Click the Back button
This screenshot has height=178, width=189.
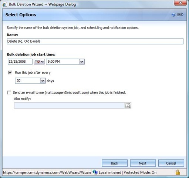pyautogui.click(x=115, y=163)
